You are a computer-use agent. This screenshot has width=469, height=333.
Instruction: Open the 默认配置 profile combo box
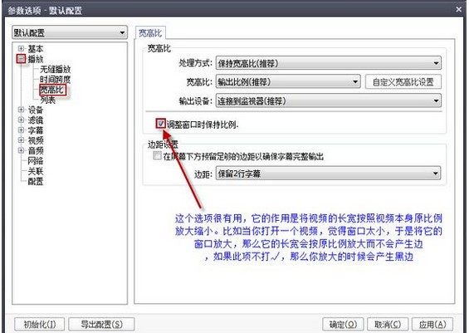pyautogui.click(x=70, y=32)
